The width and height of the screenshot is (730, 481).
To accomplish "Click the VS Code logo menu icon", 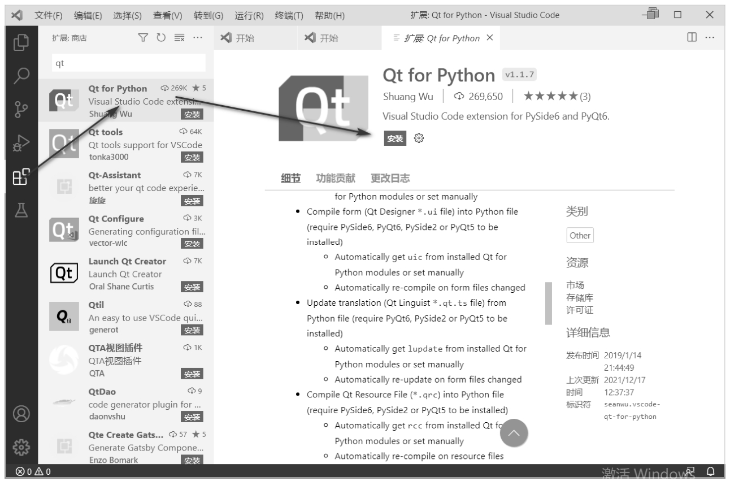I will 17,15.
